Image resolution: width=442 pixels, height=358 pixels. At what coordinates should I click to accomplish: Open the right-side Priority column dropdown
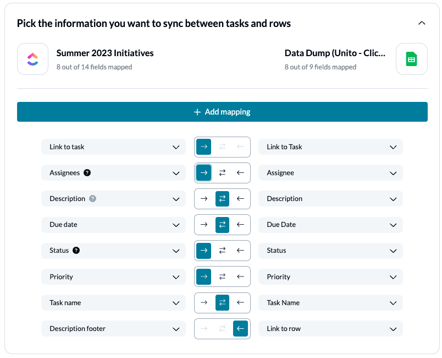(x=330, y=276)
